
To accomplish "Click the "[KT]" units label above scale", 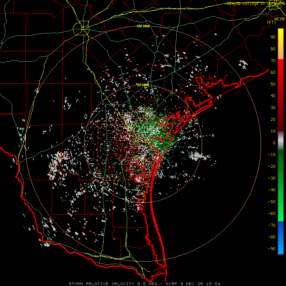I will (x=271, y=22).
